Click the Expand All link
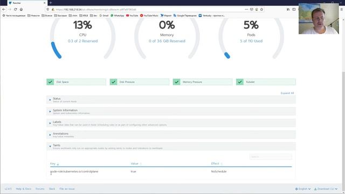The image size is (345, 194). coord(287,93)
